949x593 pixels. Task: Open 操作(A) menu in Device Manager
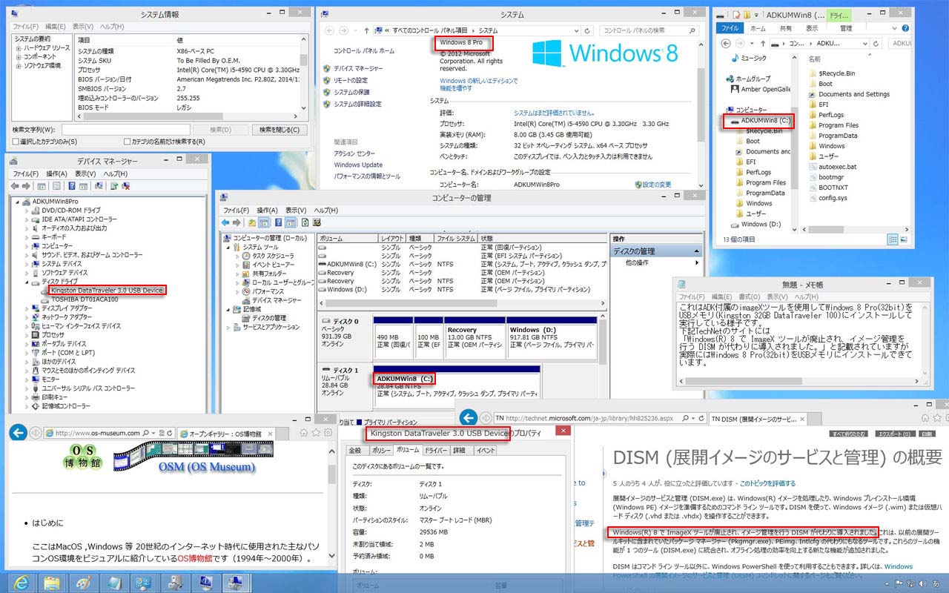56,173
